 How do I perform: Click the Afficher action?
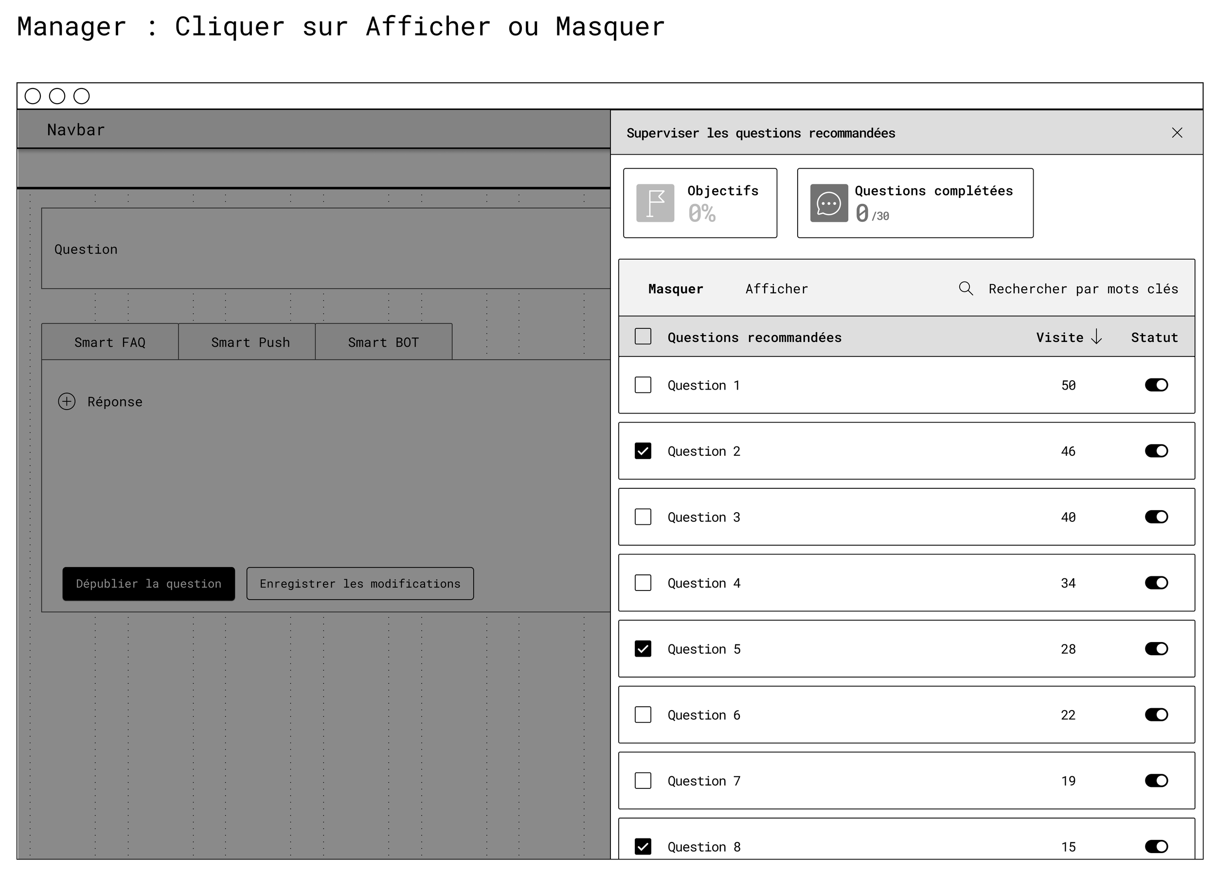(776, 289)
